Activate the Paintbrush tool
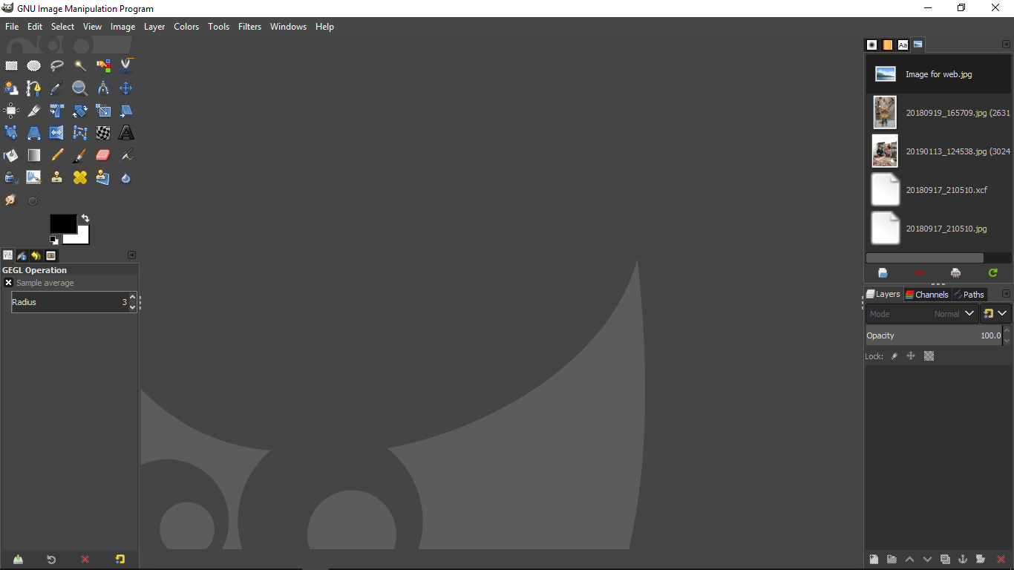 pyautogui.click(x=80, y=155)
